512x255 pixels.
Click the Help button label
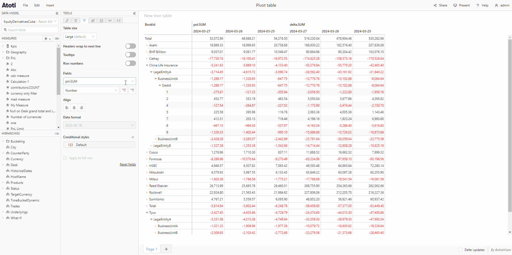(485, 5)
